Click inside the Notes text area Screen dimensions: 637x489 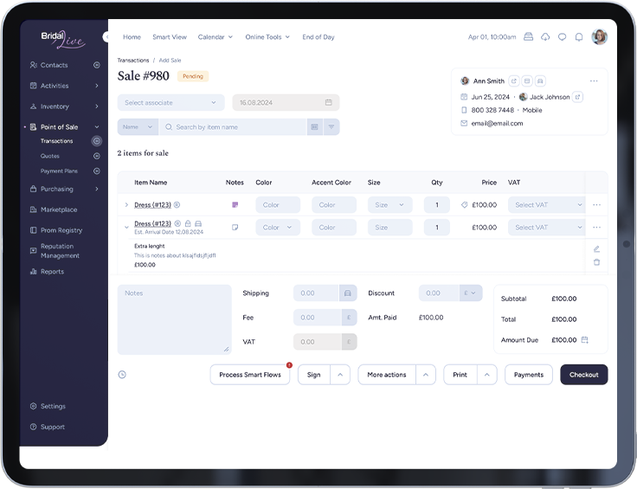point(174,319)
